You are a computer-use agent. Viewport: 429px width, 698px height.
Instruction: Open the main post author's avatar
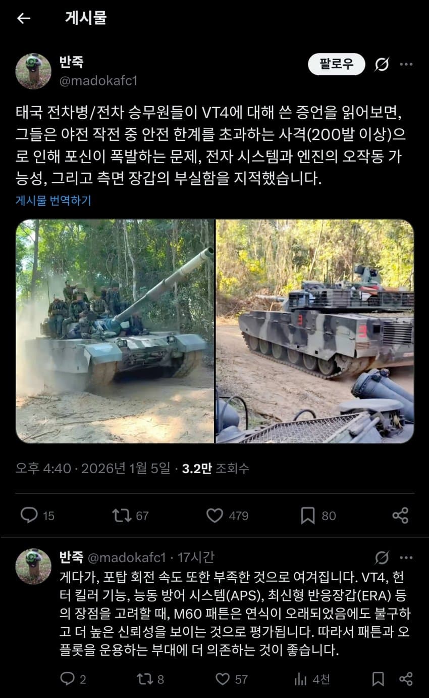(x=33, y=71)
